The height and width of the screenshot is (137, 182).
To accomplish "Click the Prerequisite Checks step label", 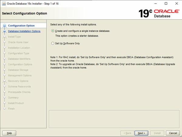I will pos(19,92).
